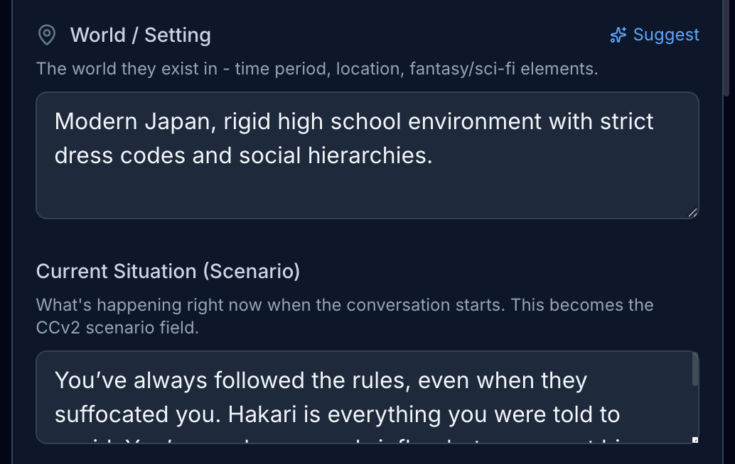Click the sparkle icon next to Suggest
This screenshot has width=735, height=464.
618,35
